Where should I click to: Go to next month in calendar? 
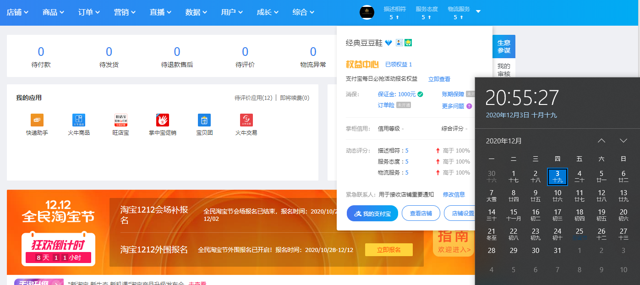coord(623,141)
